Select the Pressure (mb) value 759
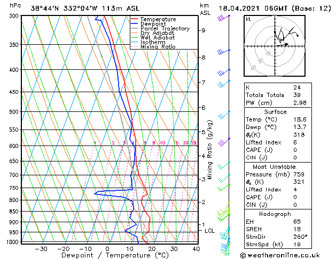 coord(299,174)
